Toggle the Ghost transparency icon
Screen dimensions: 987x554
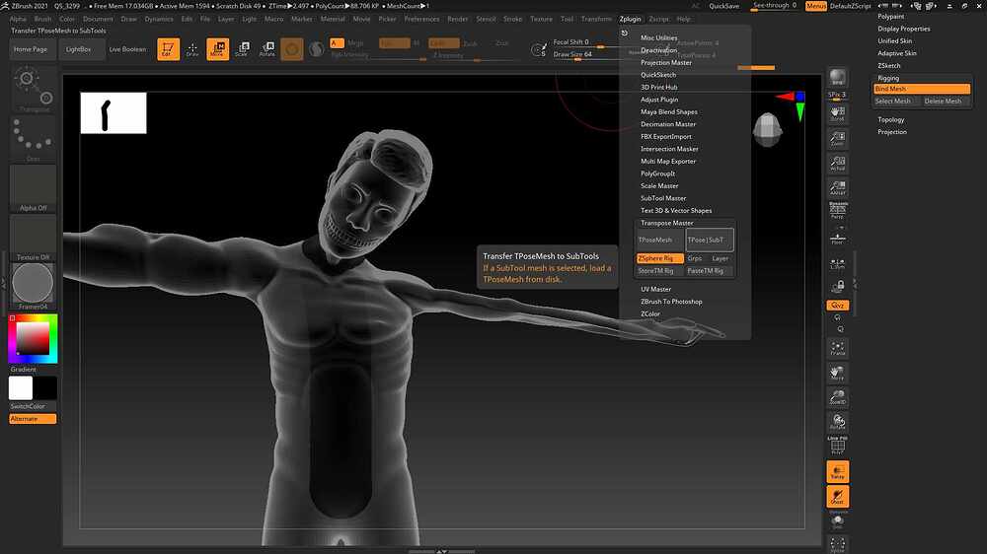(838, 497)
